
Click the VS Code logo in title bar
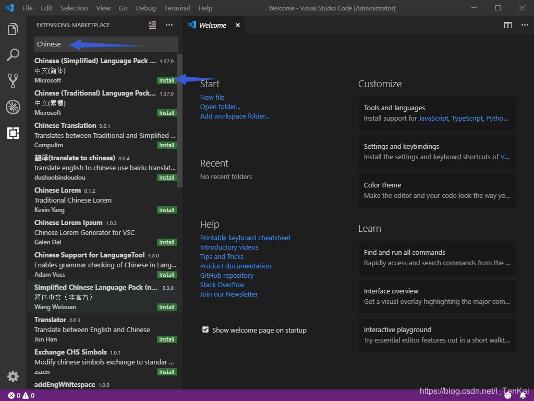click(9, 8)
